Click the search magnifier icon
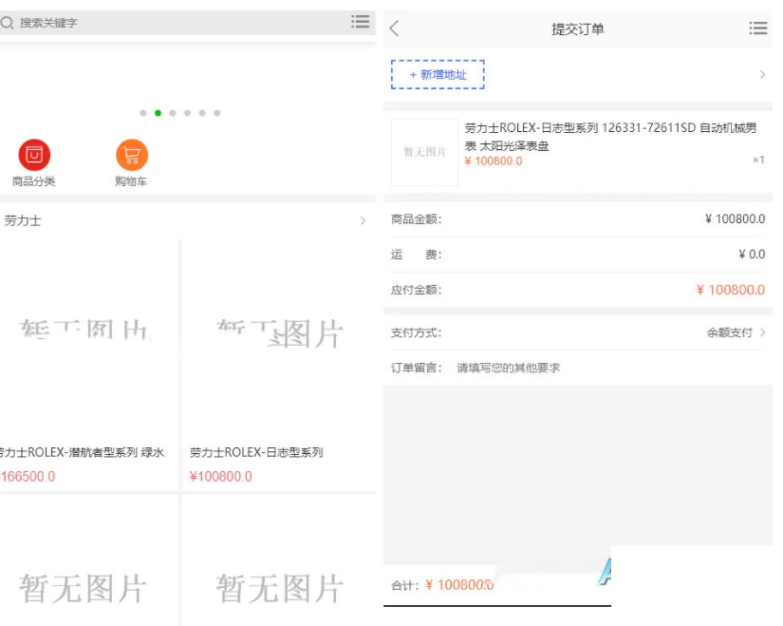Screen dimensions: 783x626 (7, 23)
